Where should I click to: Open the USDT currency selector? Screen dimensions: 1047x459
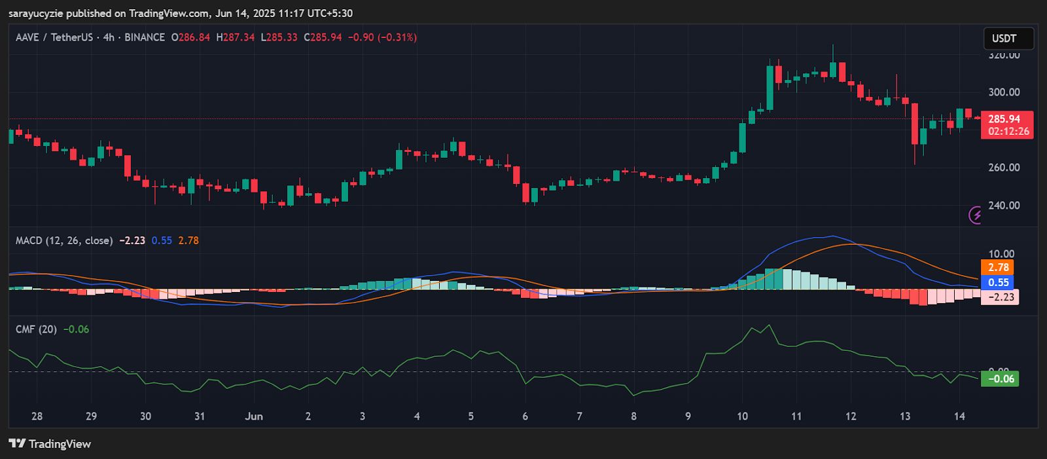click(x=1008, y=39)
